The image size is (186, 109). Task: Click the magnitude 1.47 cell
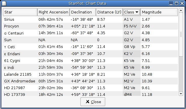(146, 19)
